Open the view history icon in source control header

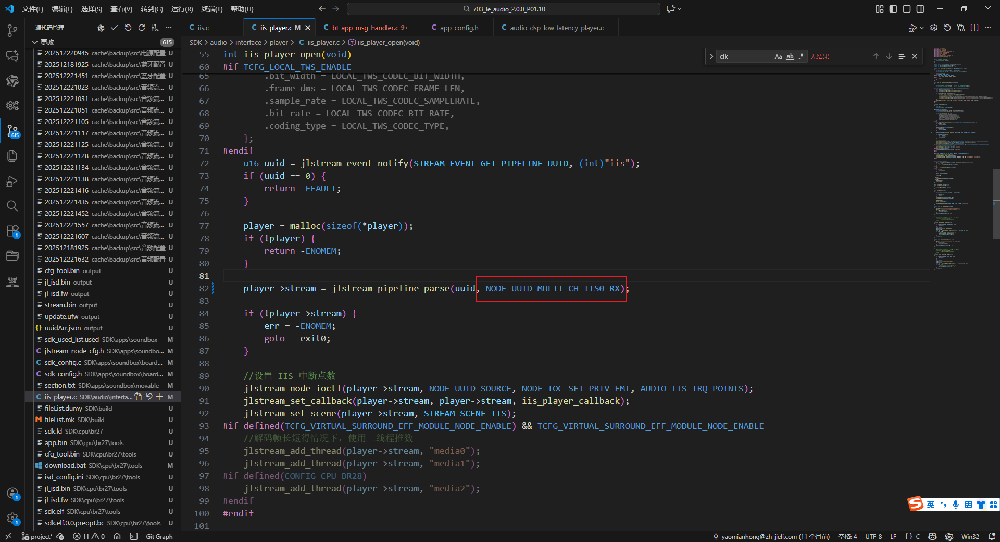128,28
